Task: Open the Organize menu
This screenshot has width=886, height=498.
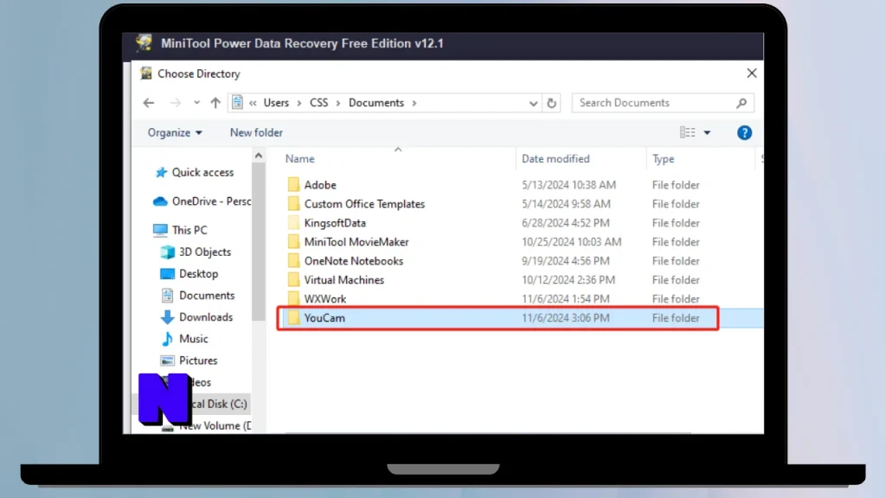Action: click(175, 132)
